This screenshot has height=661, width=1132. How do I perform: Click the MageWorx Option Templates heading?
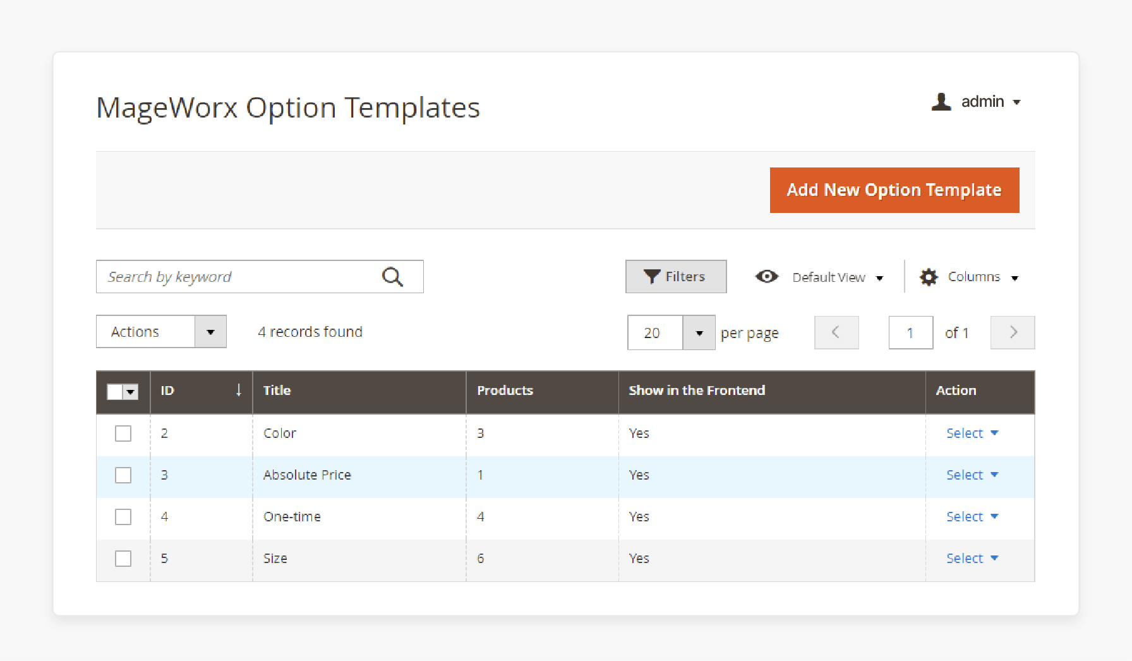(x=288, y=107)
